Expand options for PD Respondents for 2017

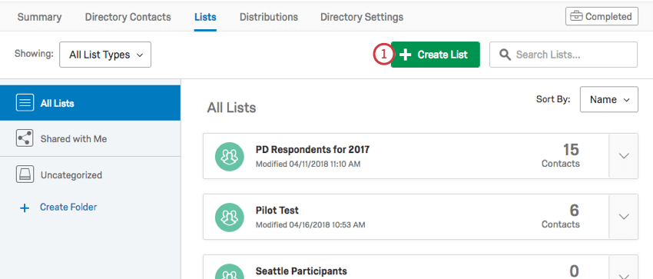point(624,156)
